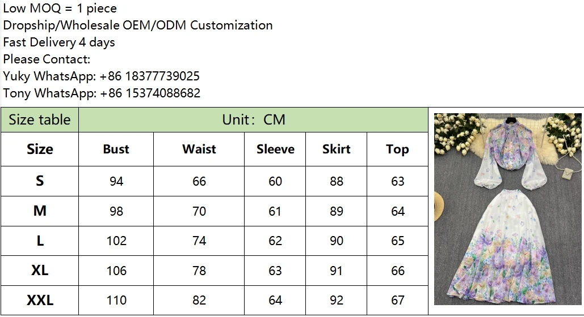Click Yuky's WhatsApp number +86 18377739025
Viewport: 584px width, 317px height.
click(x=149, y=76)
